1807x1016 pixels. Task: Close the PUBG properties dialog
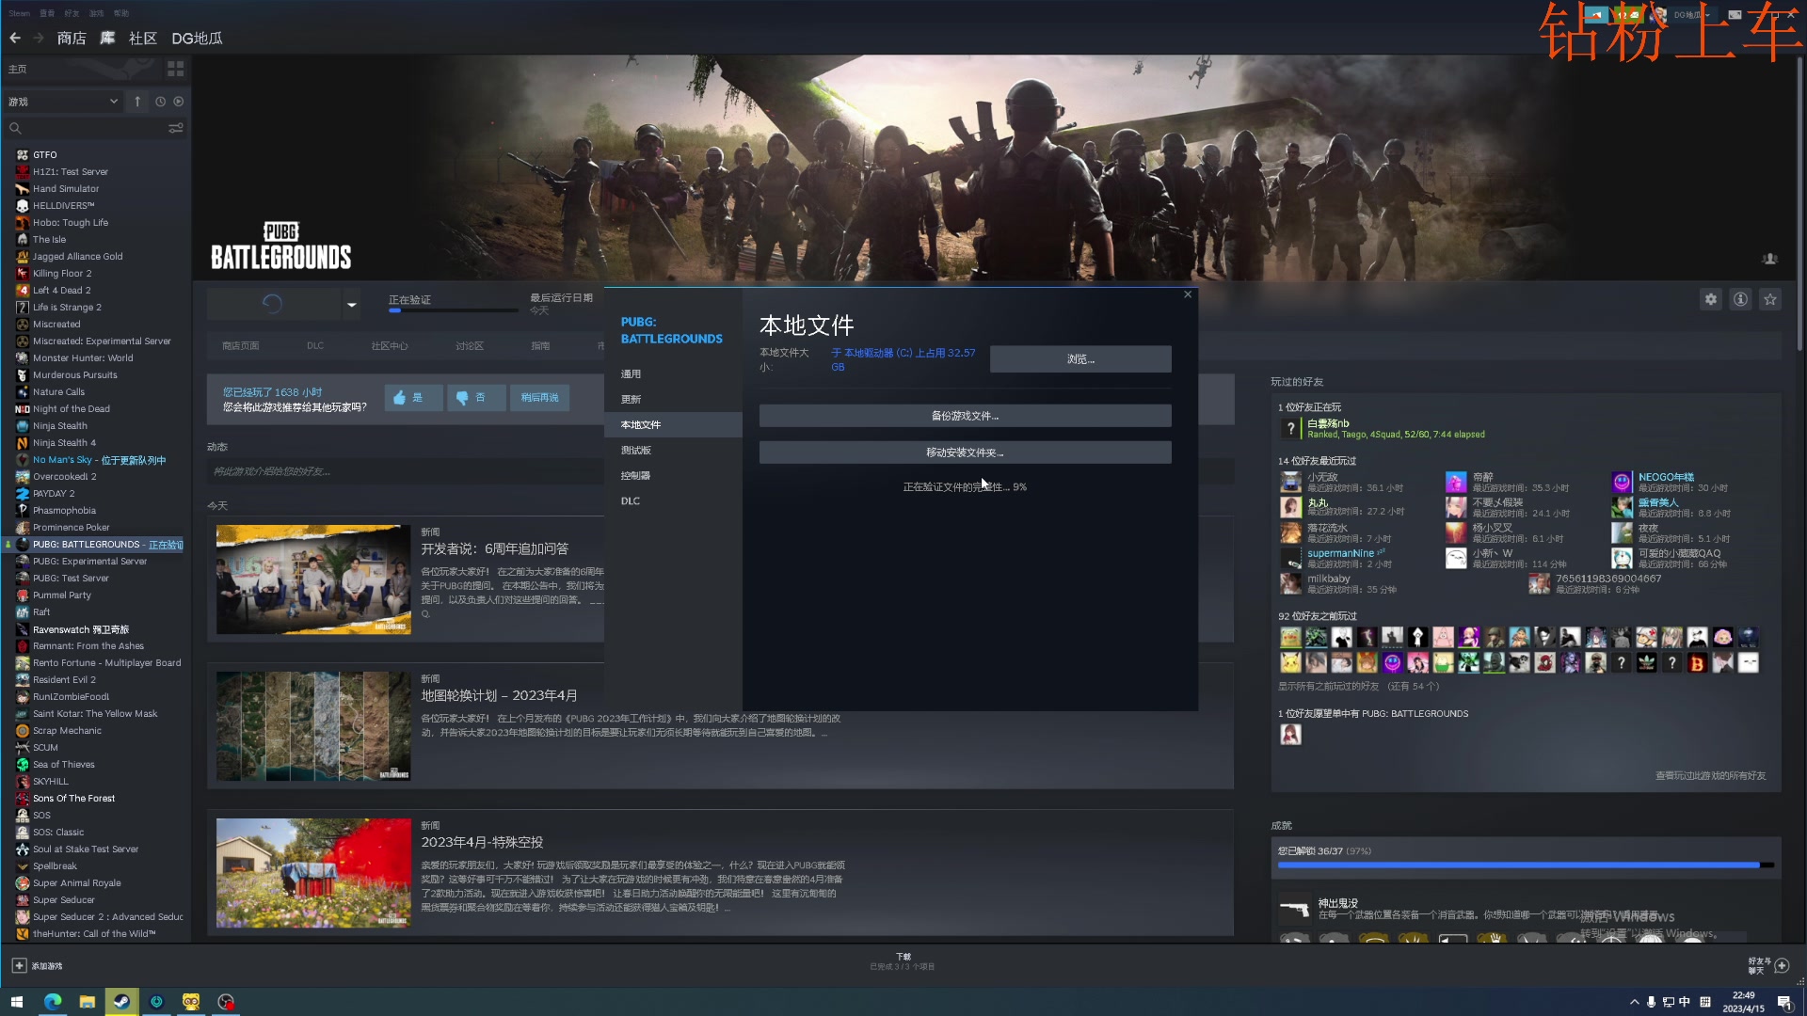(1188, 294)
